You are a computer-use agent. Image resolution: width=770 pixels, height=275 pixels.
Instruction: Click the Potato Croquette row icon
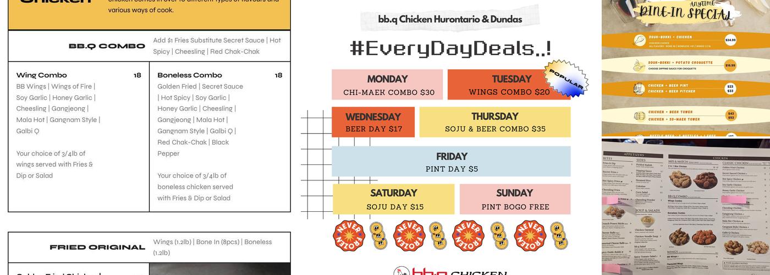(639, 65)
